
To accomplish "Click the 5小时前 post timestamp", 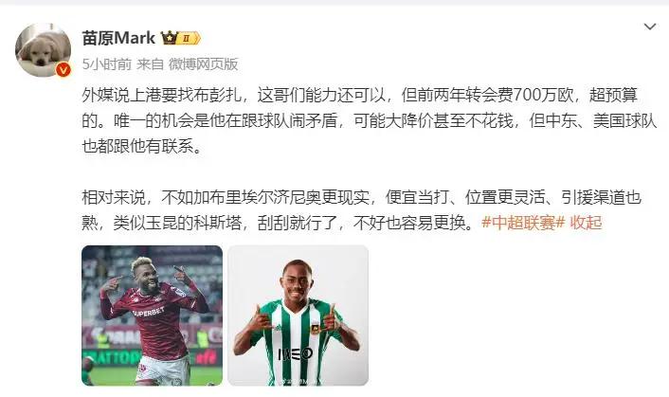I will coord(107,64).
